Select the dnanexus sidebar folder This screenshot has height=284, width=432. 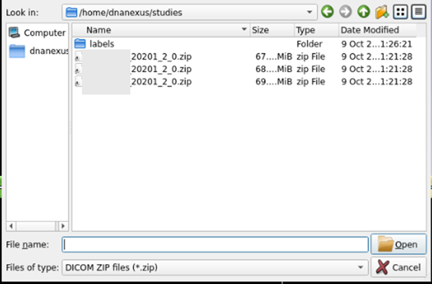point(37,51)
